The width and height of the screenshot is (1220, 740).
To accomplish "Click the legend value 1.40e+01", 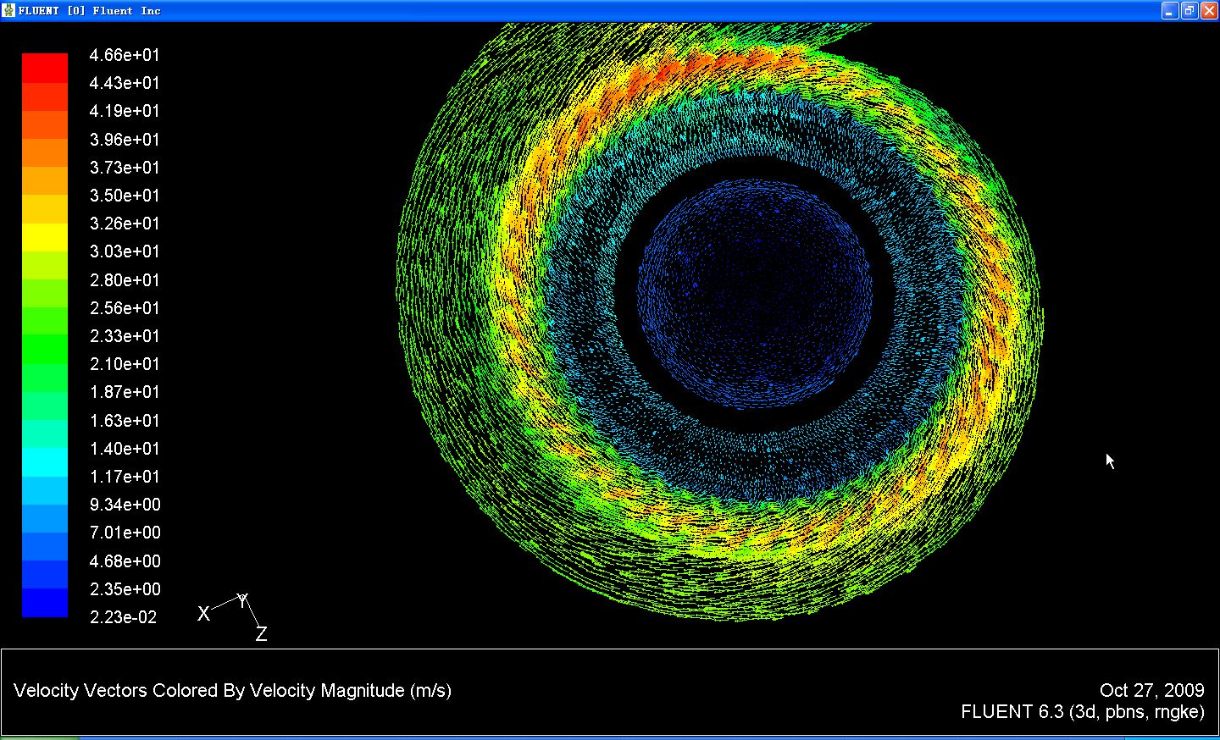I will [x=125, y=449].
